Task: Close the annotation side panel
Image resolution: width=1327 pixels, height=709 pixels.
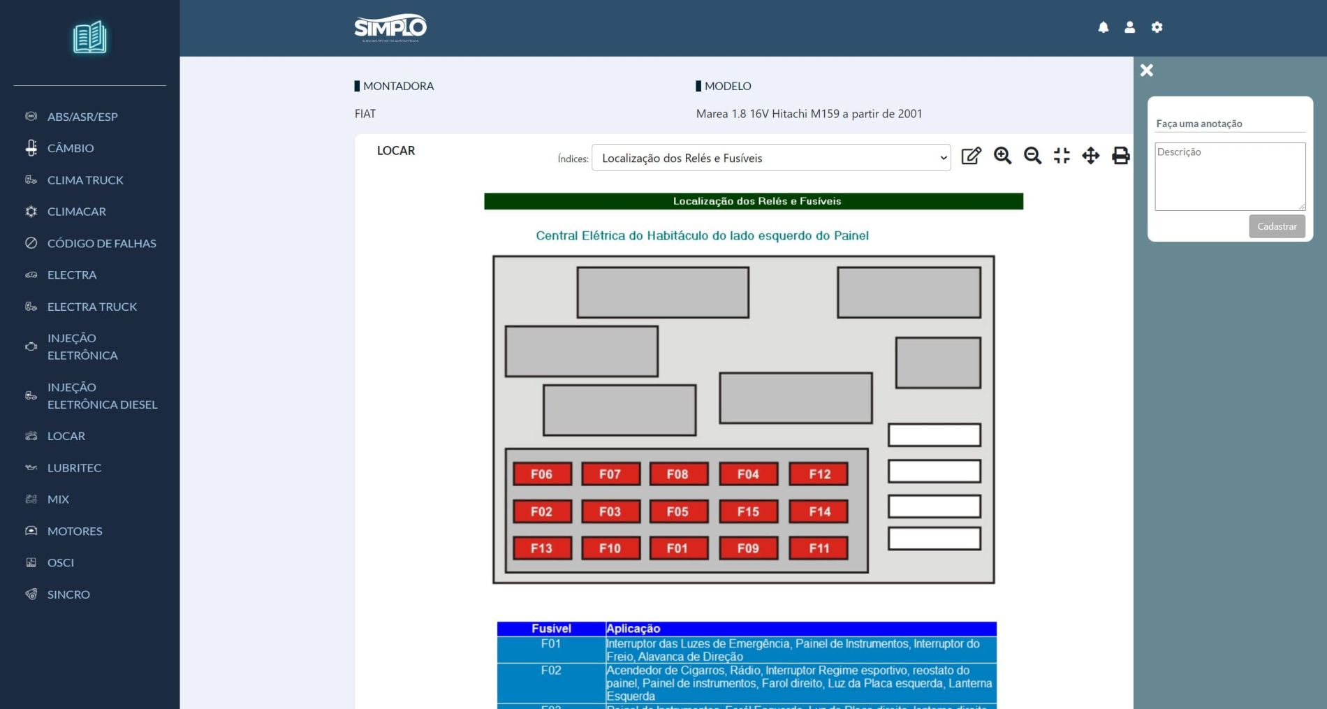Action: [x=1146, y=71]
